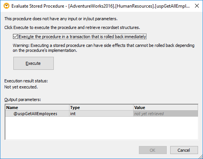Click the 'not yet retrieved' value cell

click(x=166, y=114)
